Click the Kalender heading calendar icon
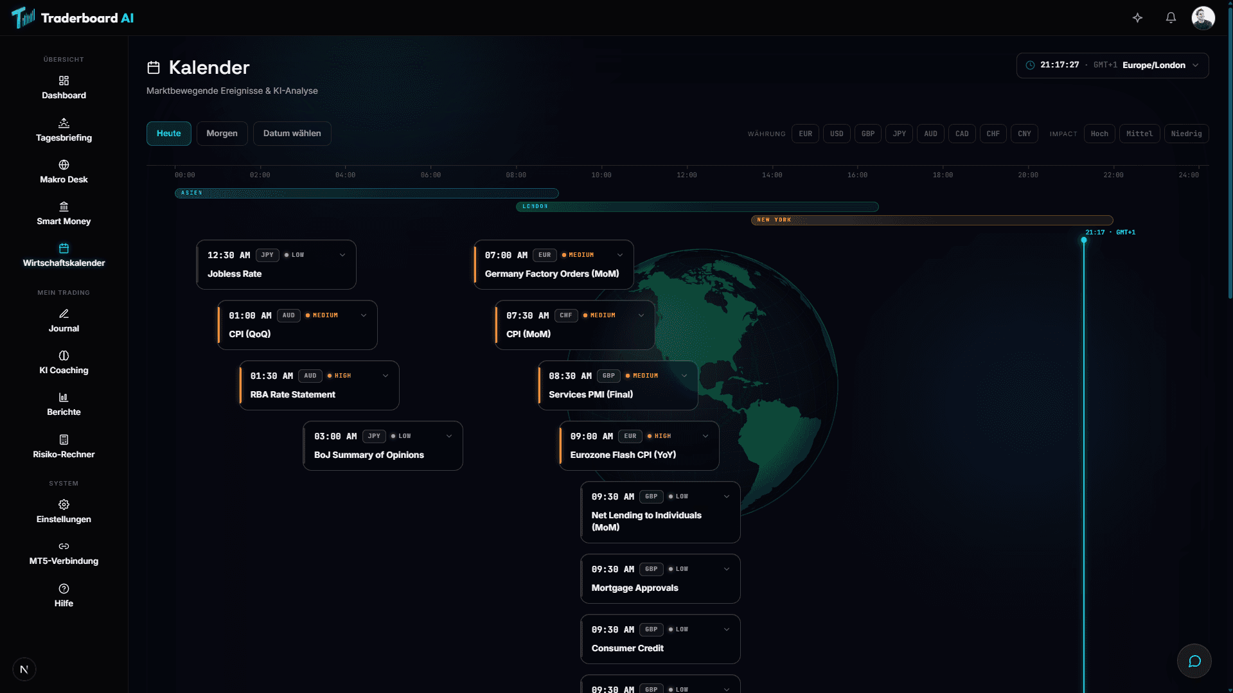The width and height of the screenshot is (1233, 693). click(x=154, y=67)
